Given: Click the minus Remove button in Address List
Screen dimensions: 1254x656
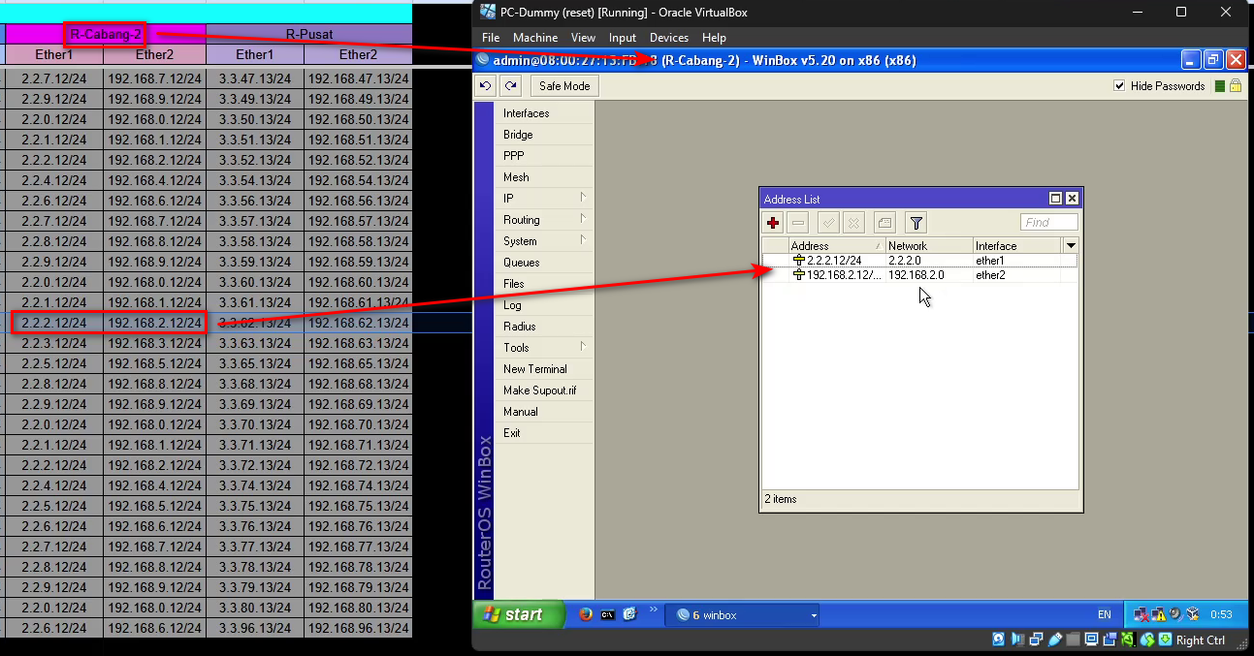Looking at the screenshot, I should point(797,223).
